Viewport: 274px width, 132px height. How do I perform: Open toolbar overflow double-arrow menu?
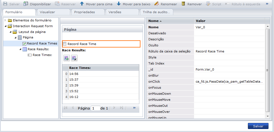[267, 4]
